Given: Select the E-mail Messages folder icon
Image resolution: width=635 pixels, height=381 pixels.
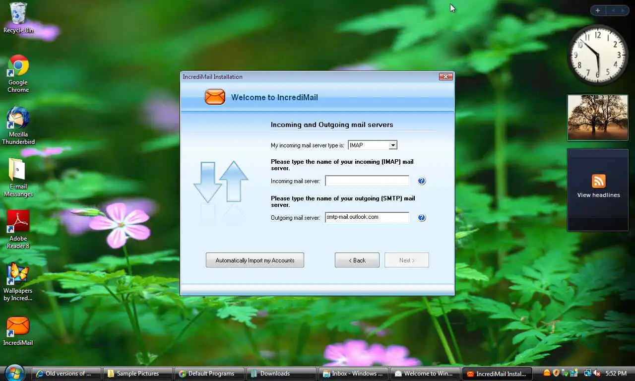Looking at the screenshot, I should 18,178.
